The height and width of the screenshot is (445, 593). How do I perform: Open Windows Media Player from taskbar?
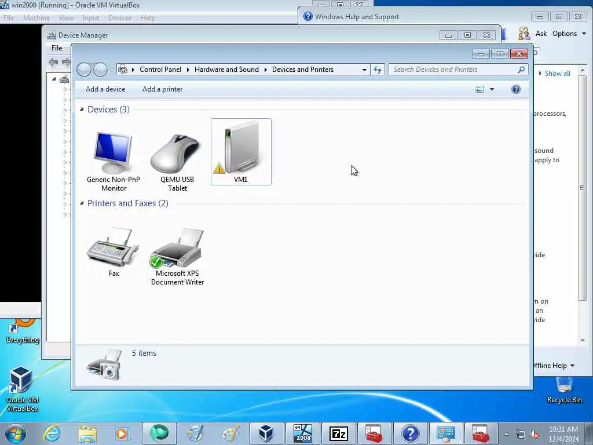point(123,433)
